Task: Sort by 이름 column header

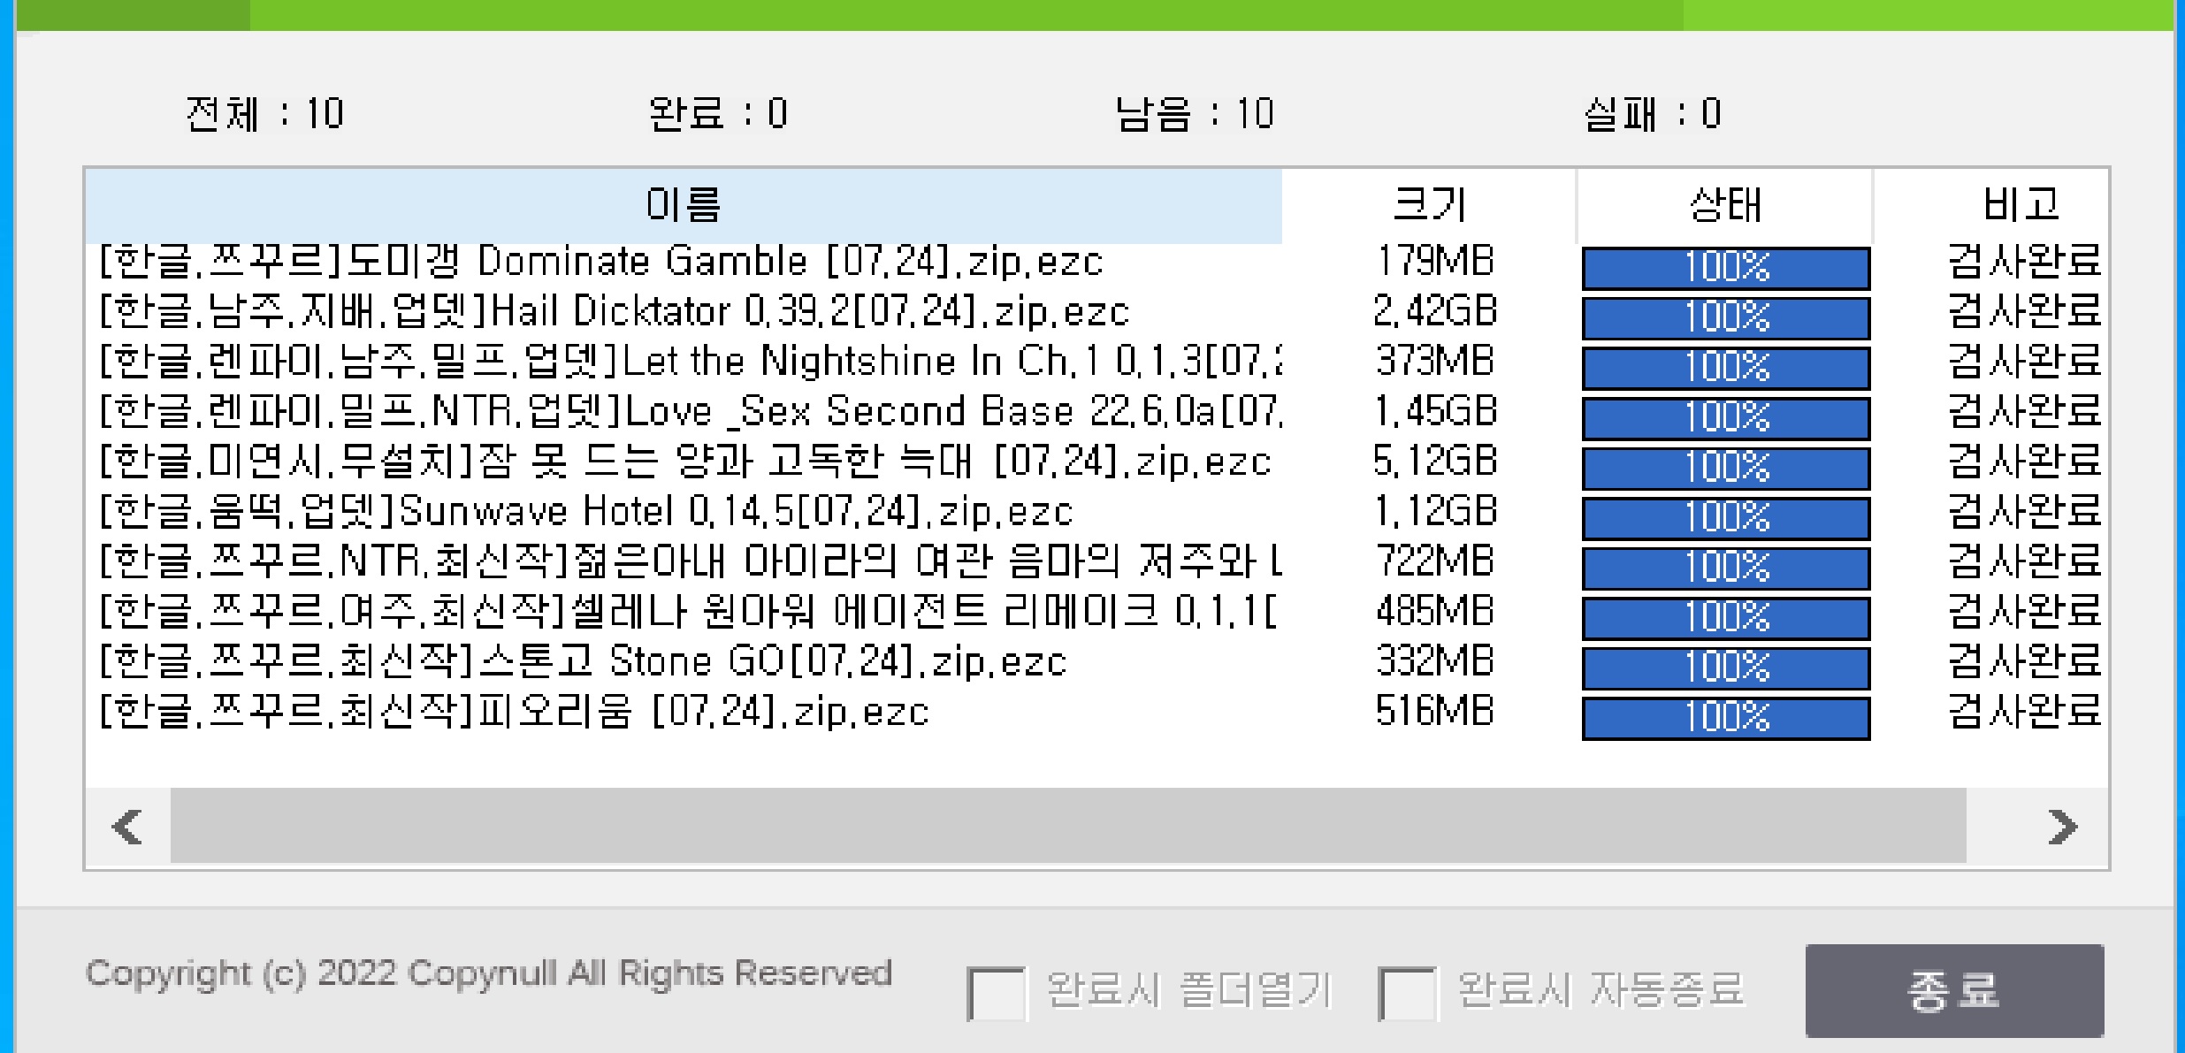Action: (x=683, y=205)
